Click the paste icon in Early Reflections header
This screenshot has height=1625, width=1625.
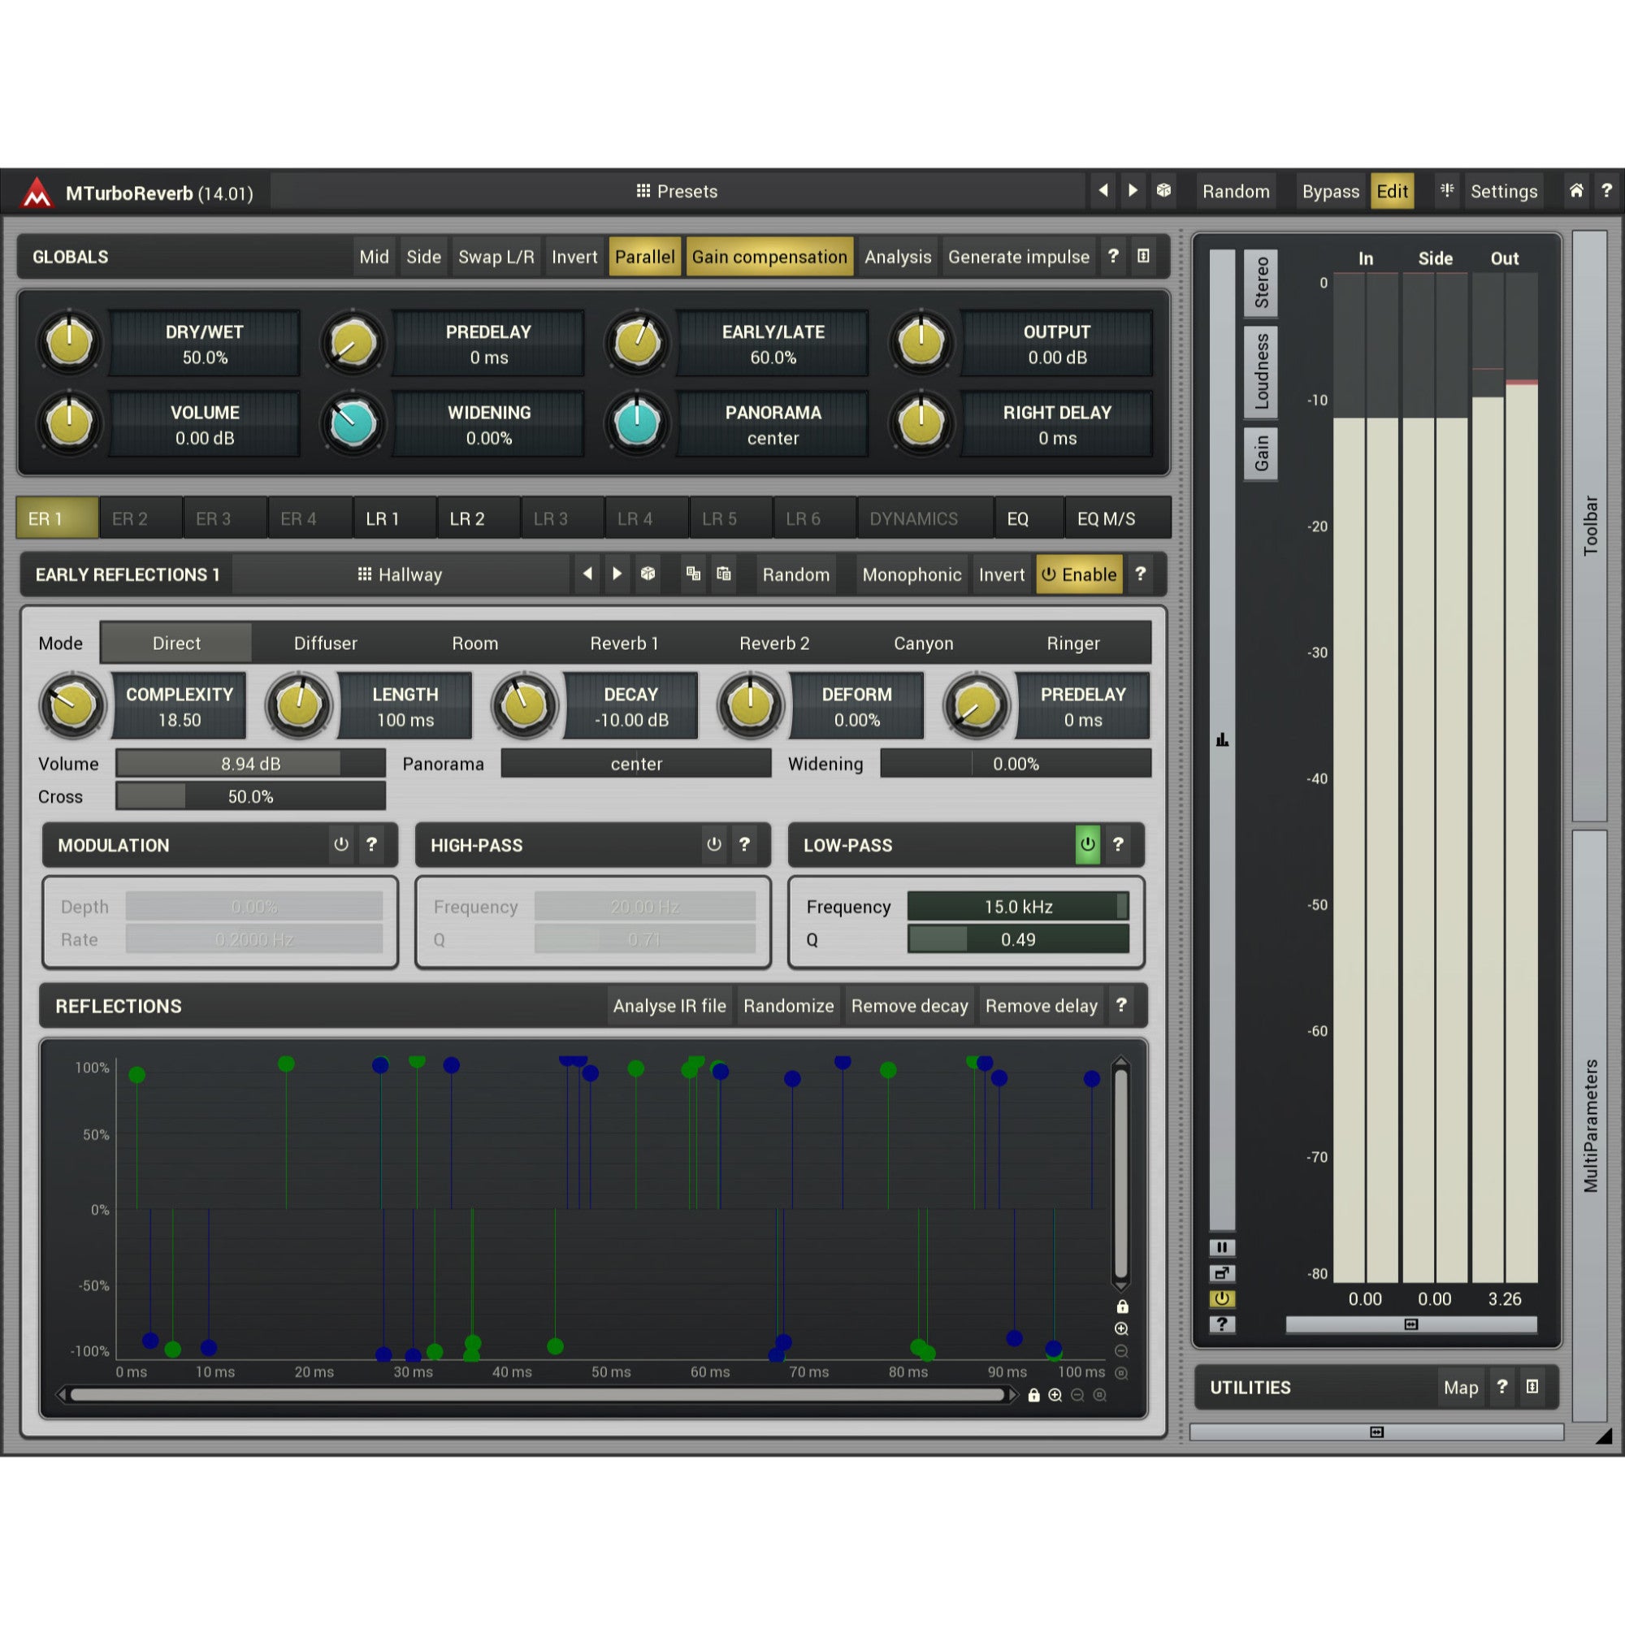click(x=723, y=574)
